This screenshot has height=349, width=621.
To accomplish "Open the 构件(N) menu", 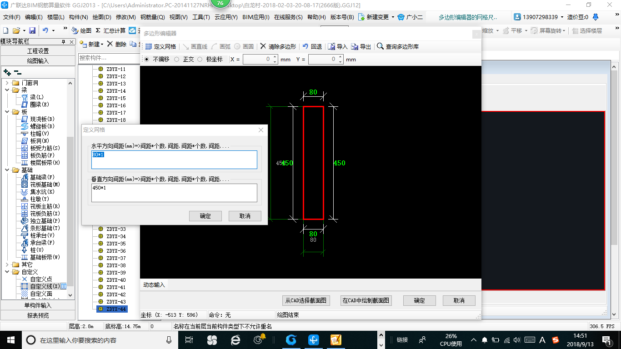I will [x=78, y=17].
